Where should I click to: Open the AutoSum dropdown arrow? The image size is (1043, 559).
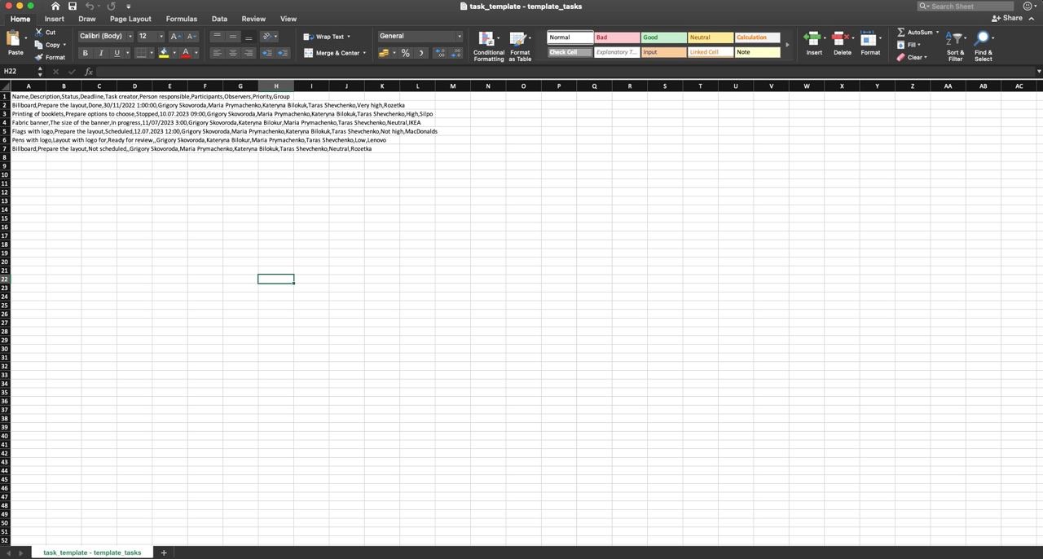(937, 33)
